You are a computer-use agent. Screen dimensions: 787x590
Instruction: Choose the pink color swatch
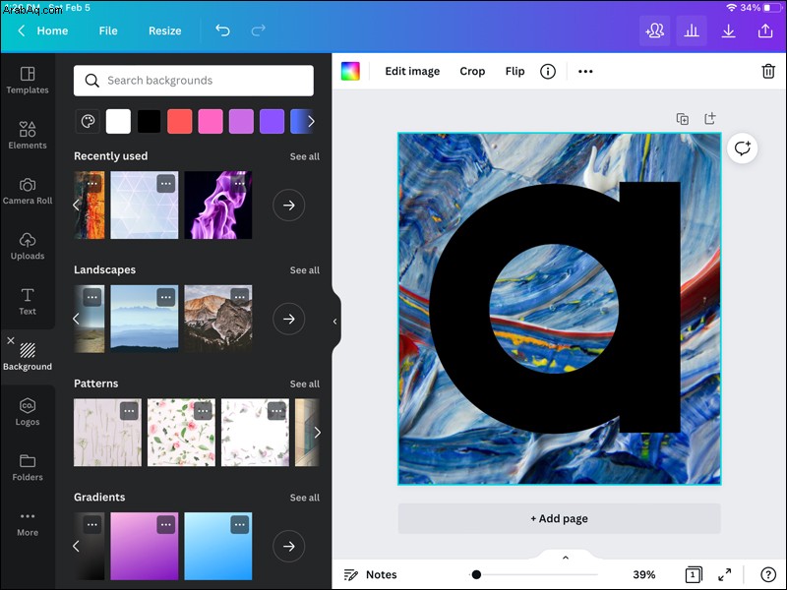211,121
